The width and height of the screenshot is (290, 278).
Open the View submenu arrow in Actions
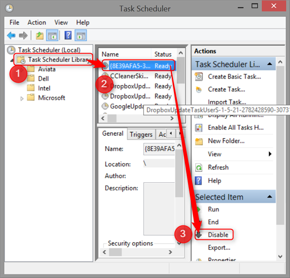(x=270, y=154)
